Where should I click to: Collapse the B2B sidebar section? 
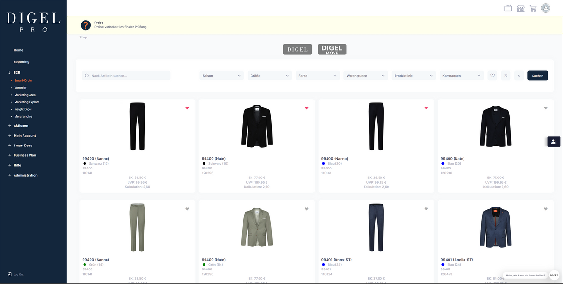[x=17, y=73]
